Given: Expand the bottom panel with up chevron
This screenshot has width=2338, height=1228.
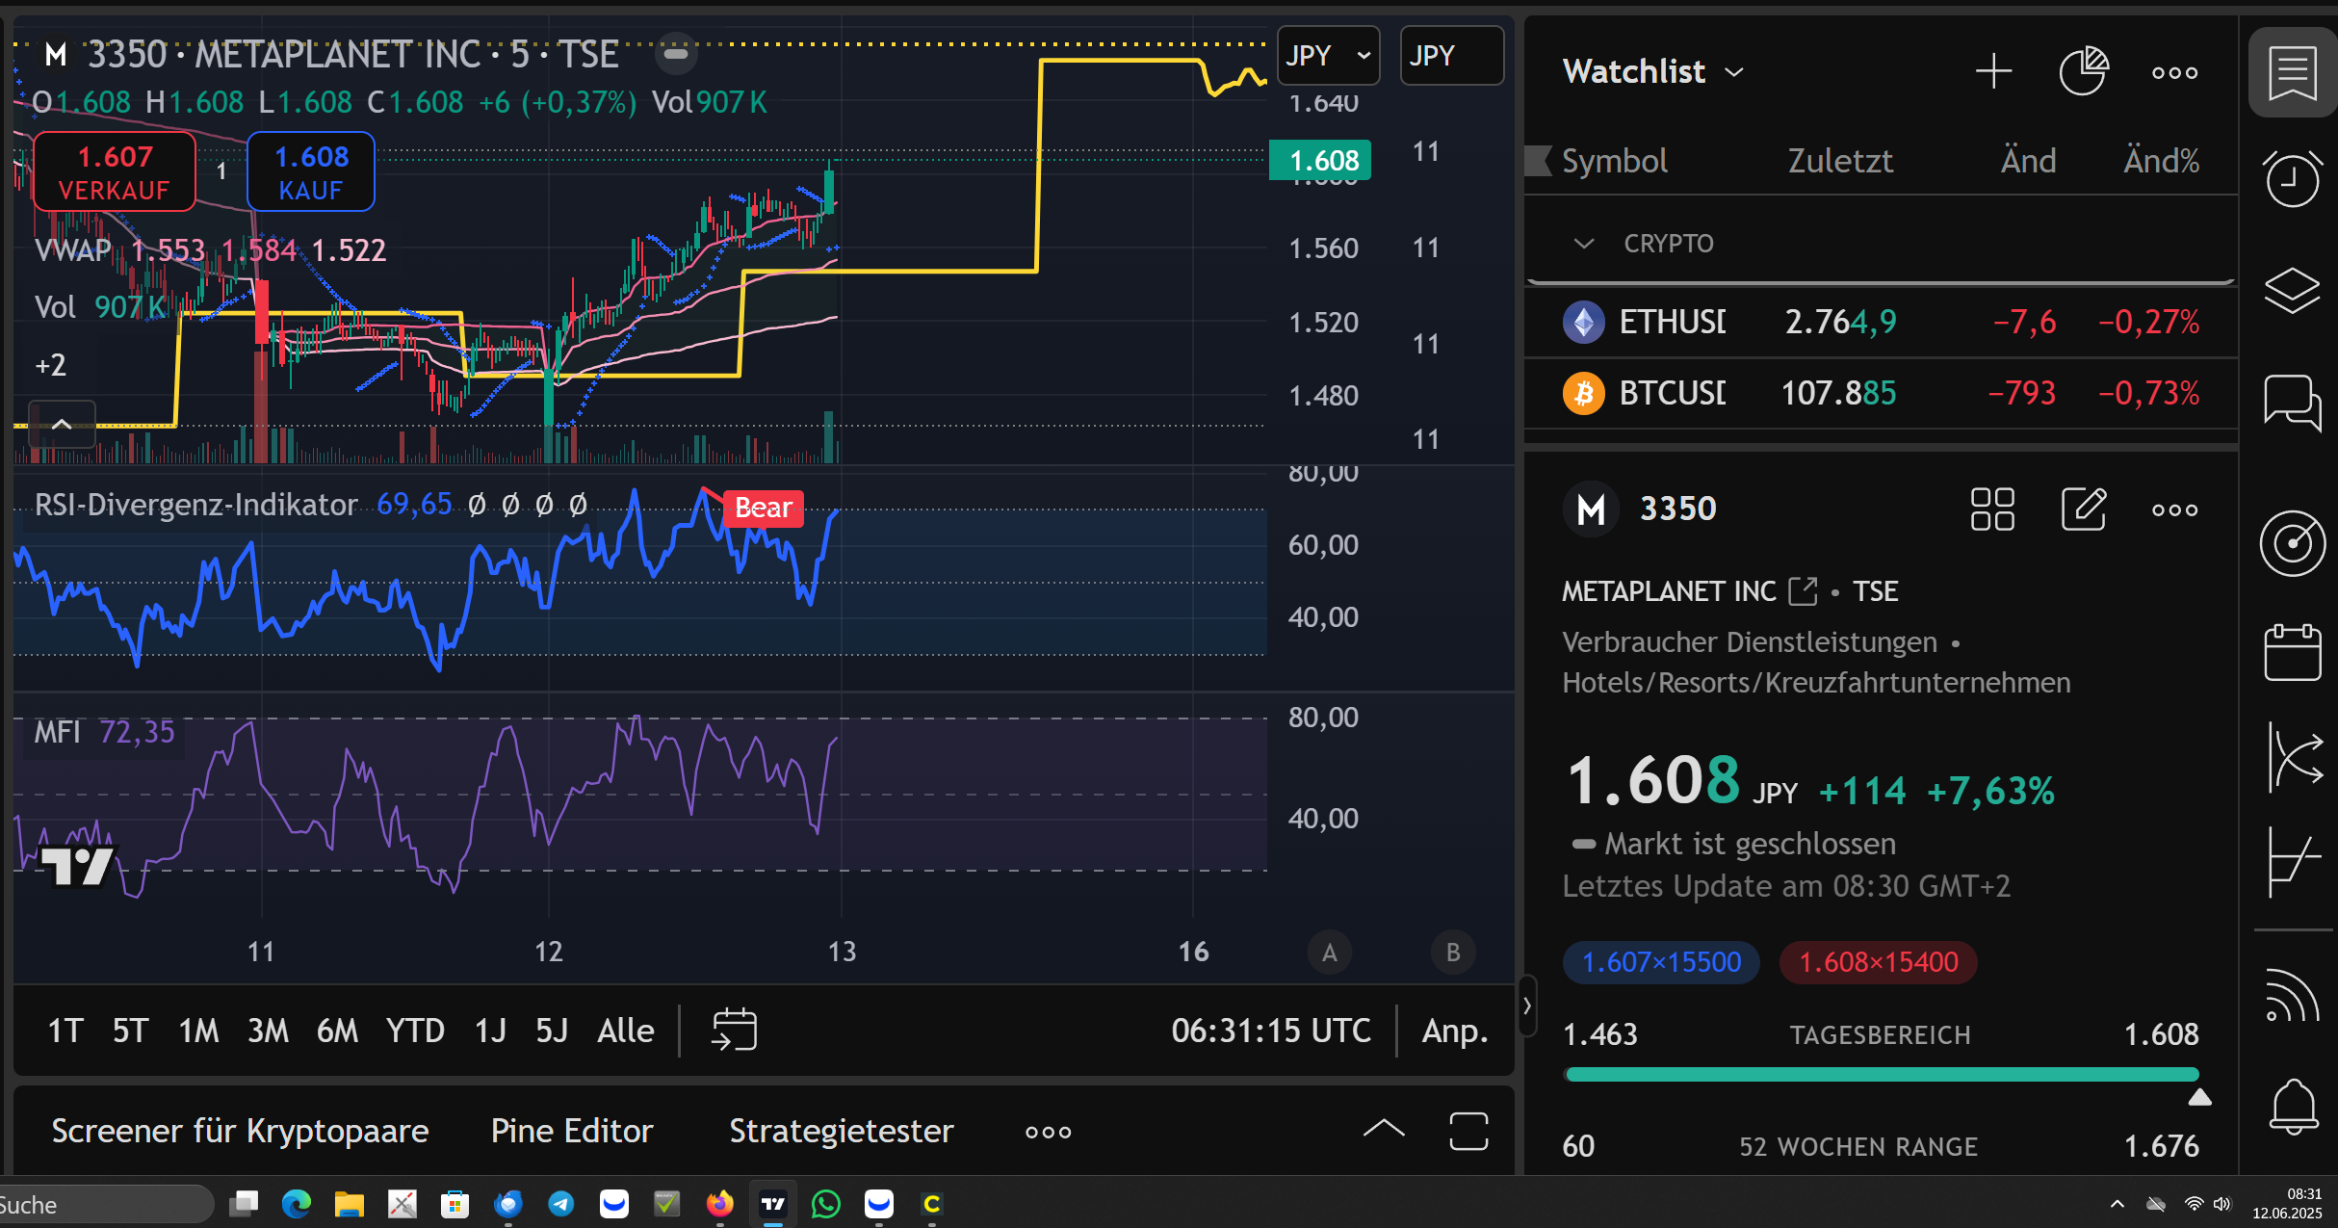Looking at the screenshot, I should pos(1384,1130).
